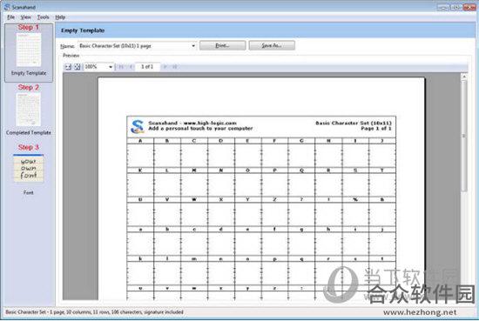Click the page number field '1 of 1'
479x321 pixels.
point(147,66)
